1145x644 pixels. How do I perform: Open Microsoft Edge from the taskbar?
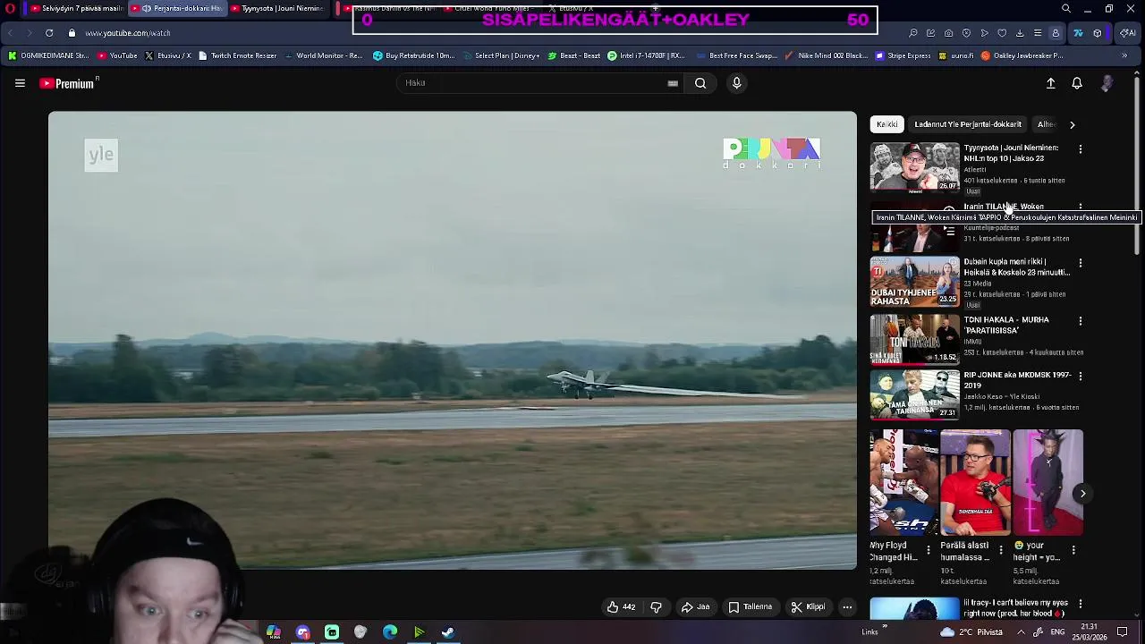(x=390, y=632)
